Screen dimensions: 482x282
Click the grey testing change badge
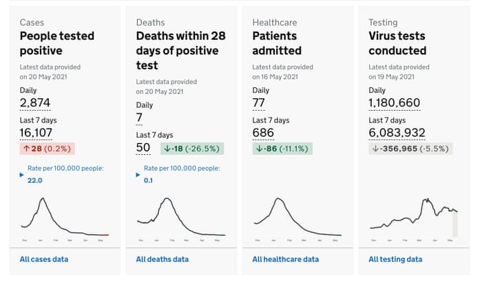410,149
